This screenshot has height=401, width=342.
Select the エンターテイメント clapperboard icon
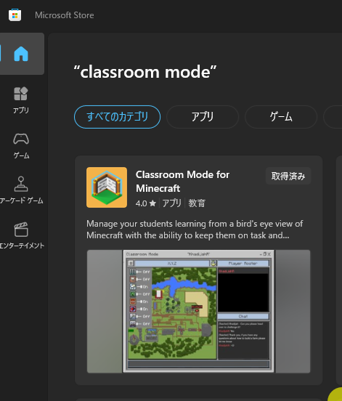[x=21, y=229]
